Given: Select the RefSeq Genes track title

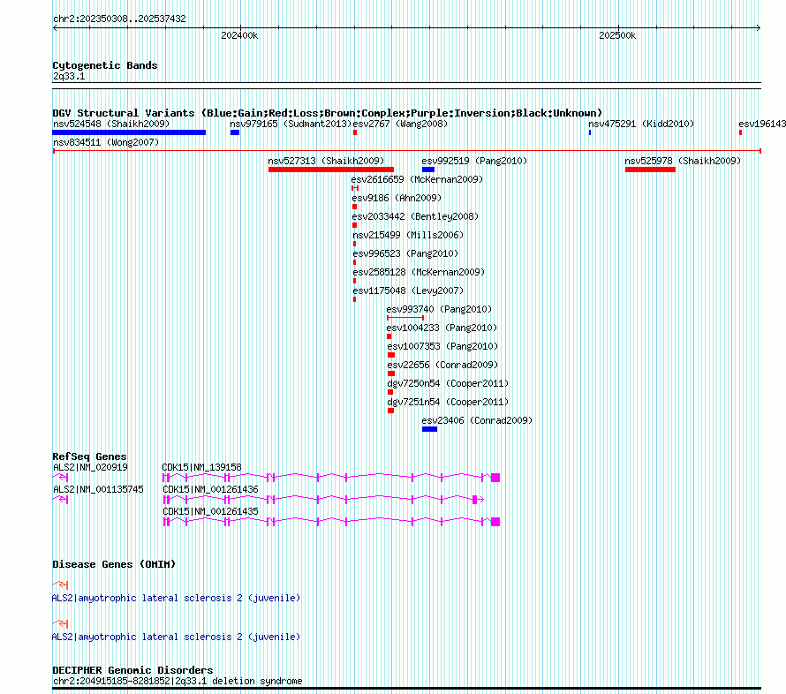Looking at the screenshot, I should [89, 456].
